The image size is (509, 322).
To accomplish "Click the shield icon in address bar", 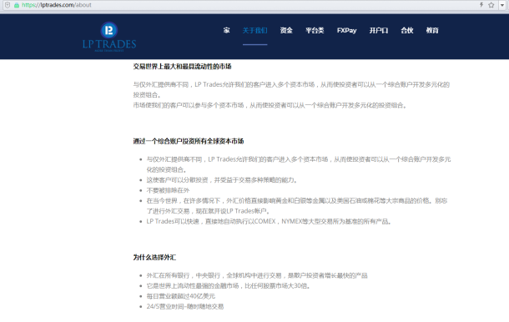I will 8,5.
